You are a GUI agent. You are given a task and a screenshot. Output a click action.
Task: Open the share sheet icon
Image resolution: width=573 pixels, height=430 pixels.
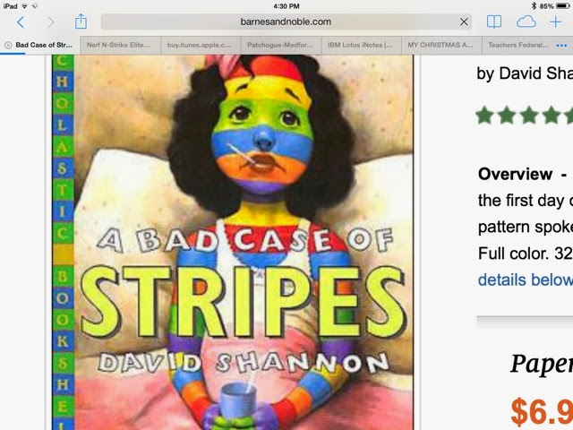[x=81, y=21]
